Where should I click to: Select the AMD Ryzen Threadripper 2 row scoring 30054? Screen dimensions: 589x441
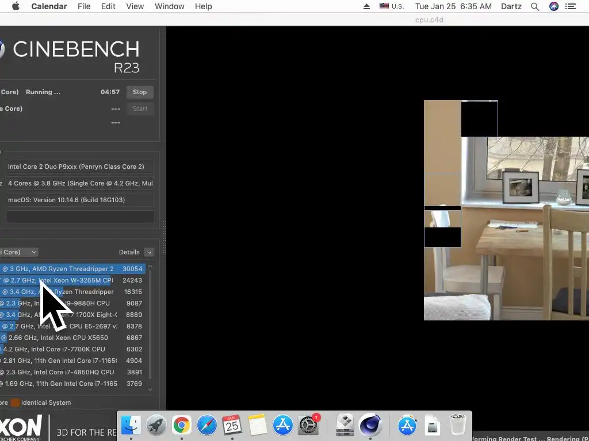click(x=73, y=269)
